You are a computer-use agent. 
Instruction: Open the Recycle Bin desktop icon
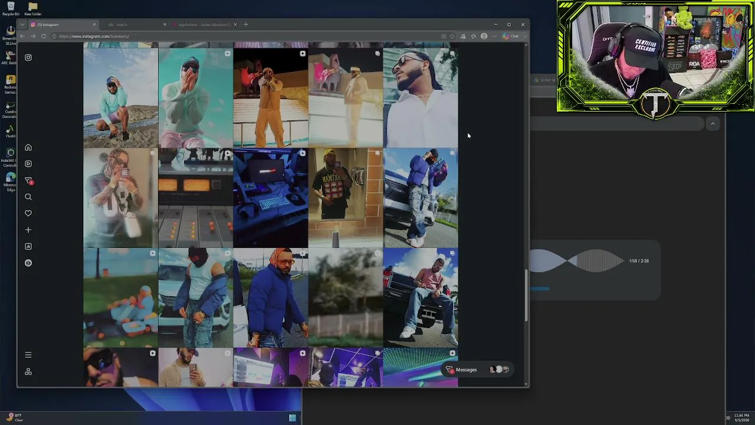[11, 9]
